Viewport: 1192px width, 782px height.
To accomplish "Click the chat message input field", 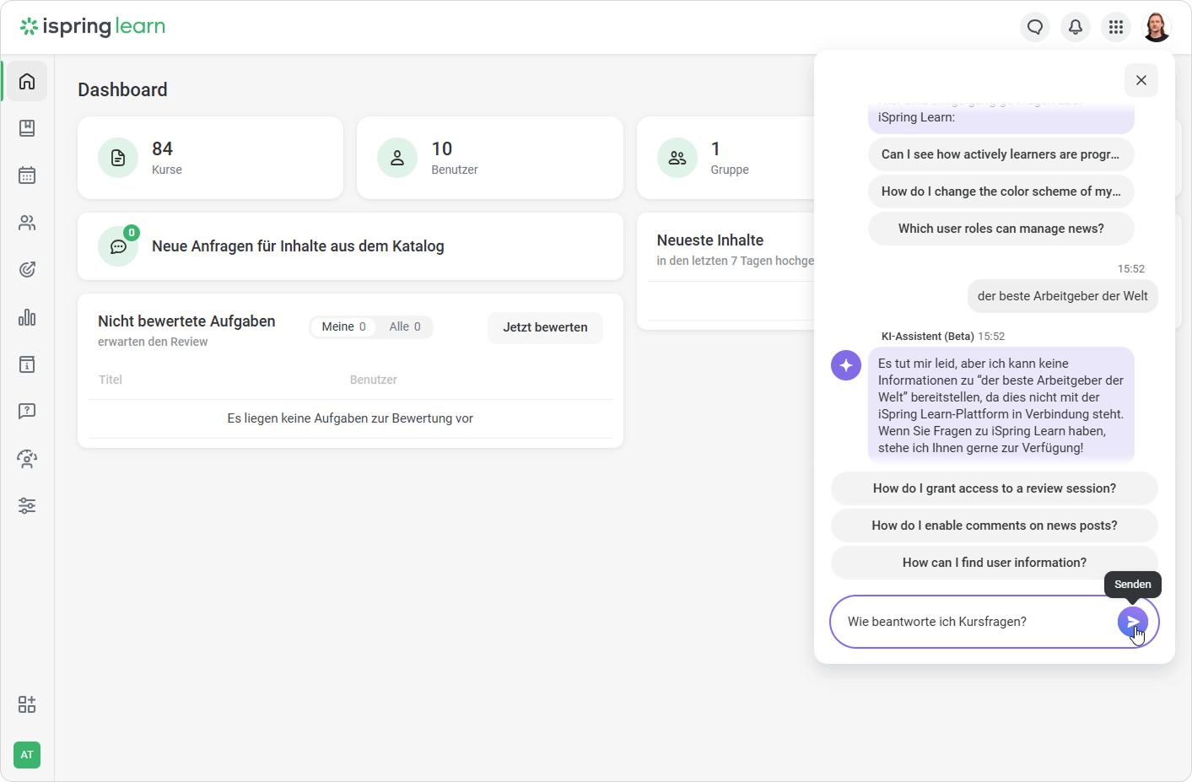I will (x=970, y=622).
